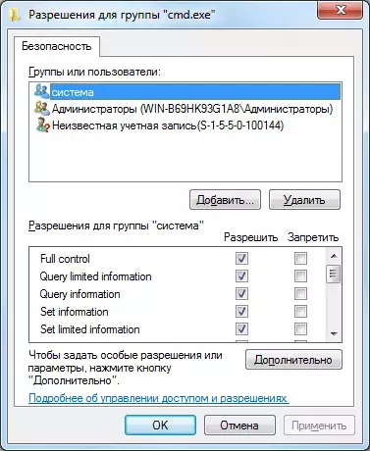Click the unknown account icon with question mark
The image size is (370, 451).
point(42,125)
